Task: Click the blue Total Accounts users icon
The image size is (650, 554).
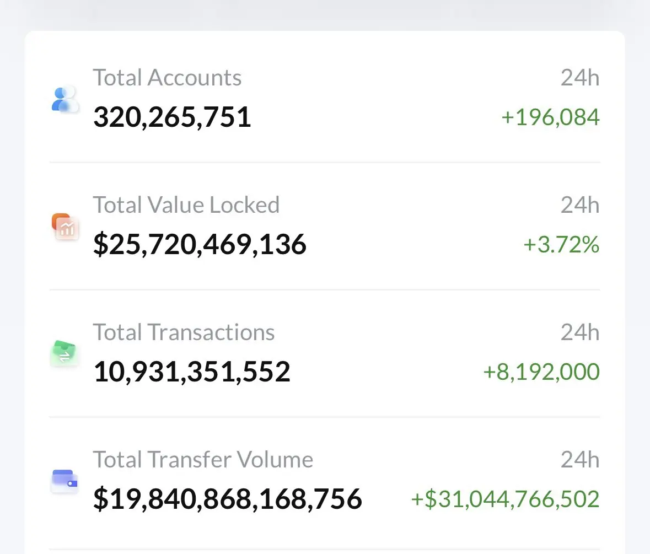Action: tap(65, 99)
